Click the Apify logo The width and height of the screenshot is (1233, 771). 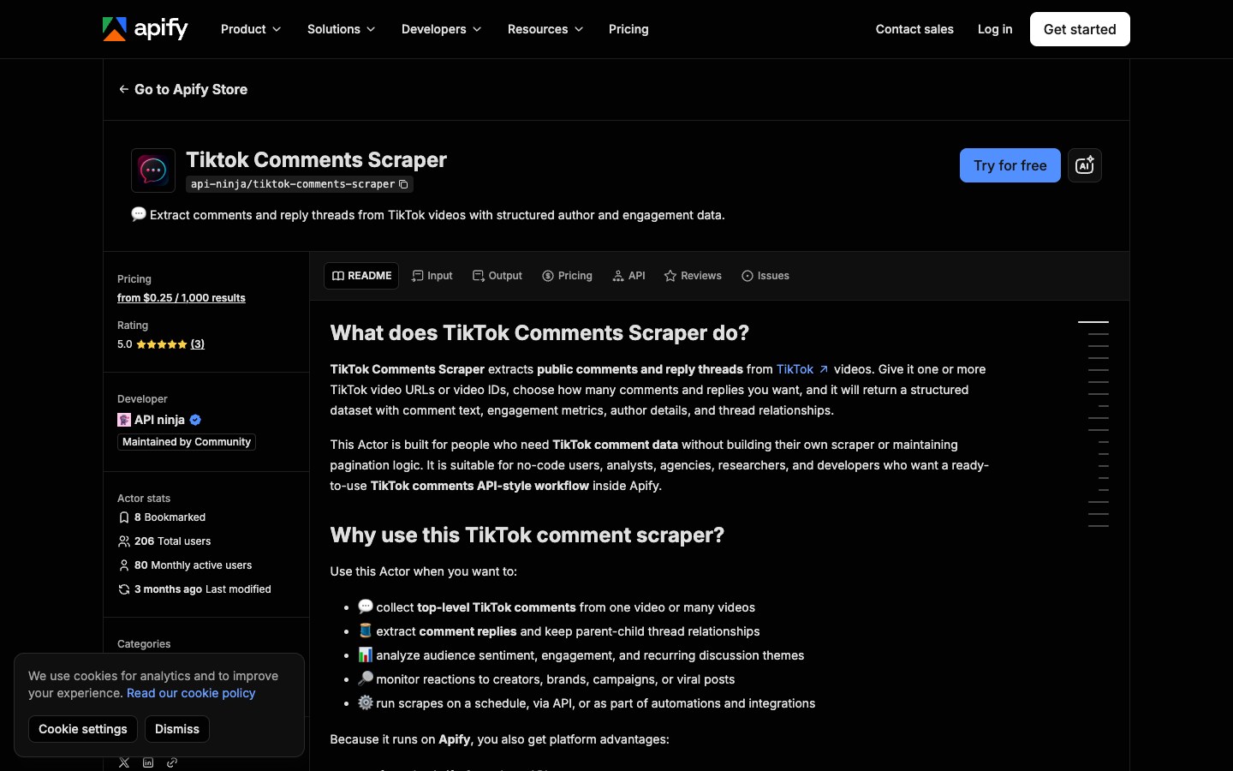pyautogui.click(x=145, y=29)
